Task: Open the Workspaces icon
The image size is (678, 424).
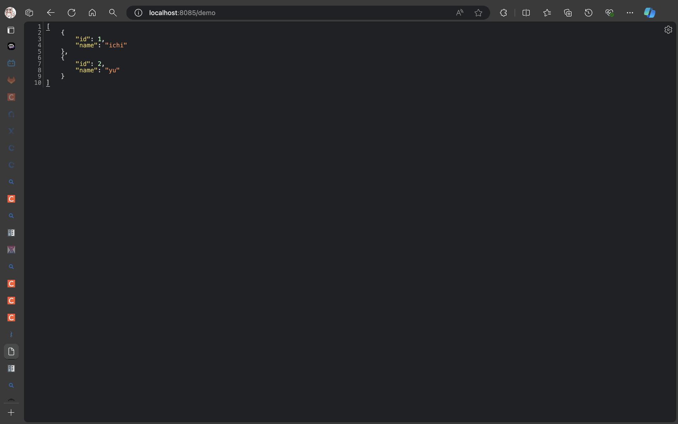Action: pyautogui.click(x=29, y=13)
